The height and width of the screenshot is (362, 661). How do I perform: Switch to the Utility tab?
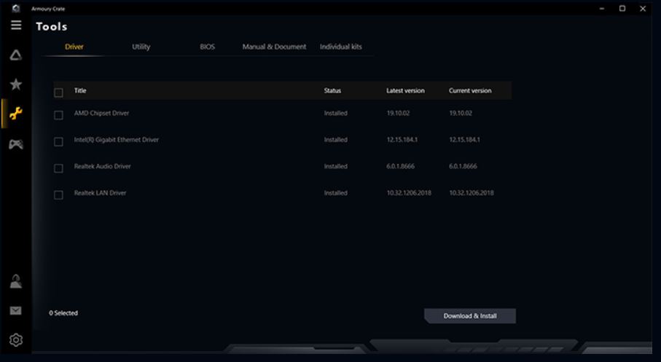141,47
